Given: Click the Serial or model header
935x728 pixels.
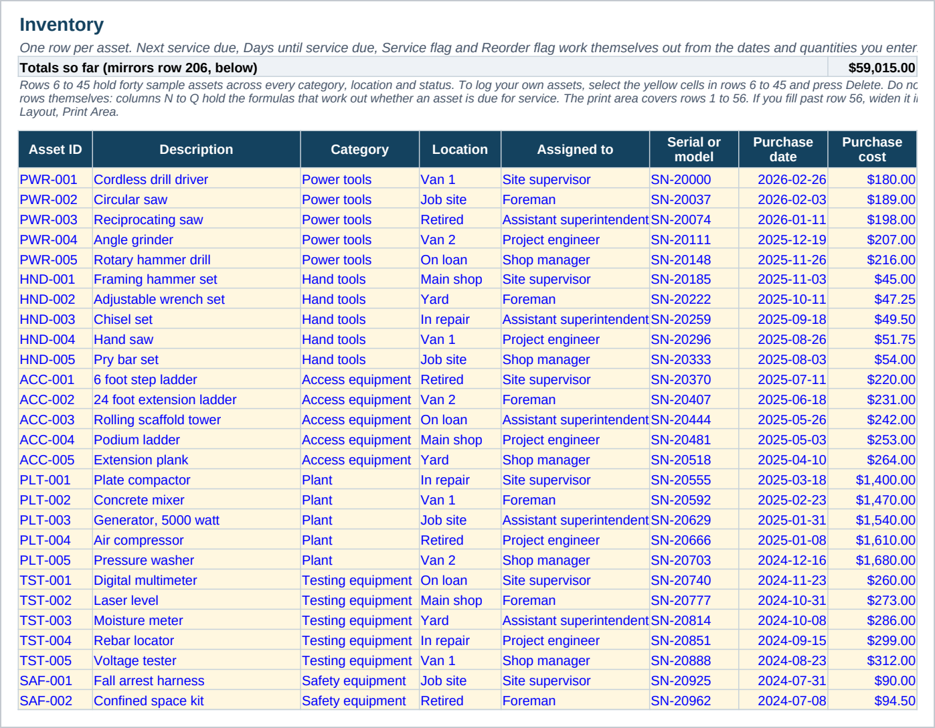Looking at the screenshot, I should [694, 149].
